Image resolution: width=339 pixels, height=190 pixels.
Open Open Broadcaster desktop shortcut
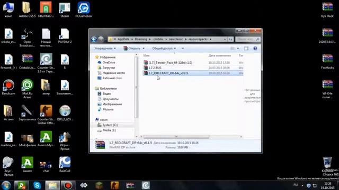pyautogui.click(x=27, y=37)
